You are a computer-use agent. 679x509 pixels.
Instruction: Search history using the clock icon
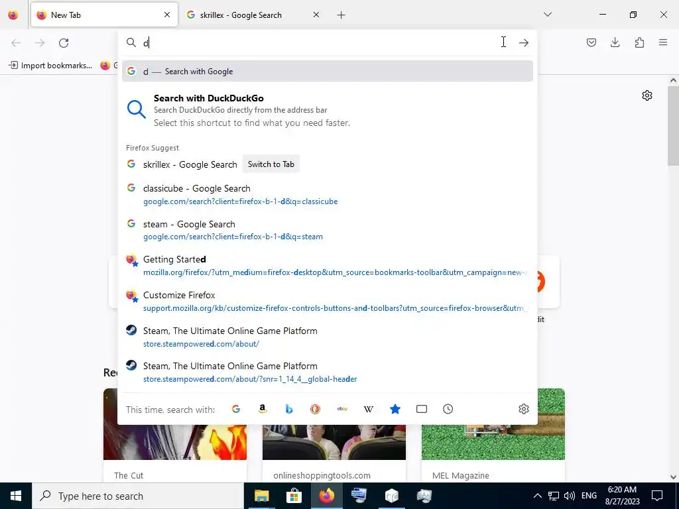click(x=448, y=409)
